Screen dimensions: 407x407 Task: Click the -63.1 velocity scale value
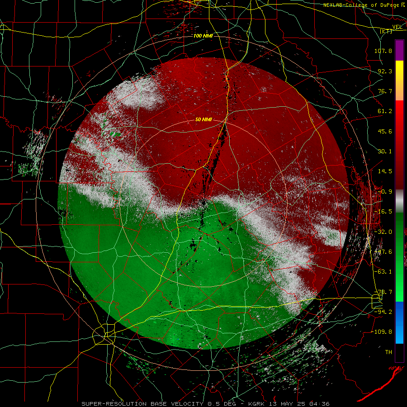(x=383, y=272)
